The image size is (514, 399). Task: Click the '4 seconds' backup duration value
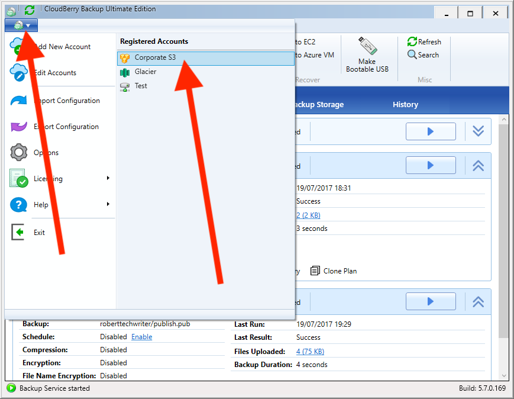pyautogui.click(x=312, y=365)
